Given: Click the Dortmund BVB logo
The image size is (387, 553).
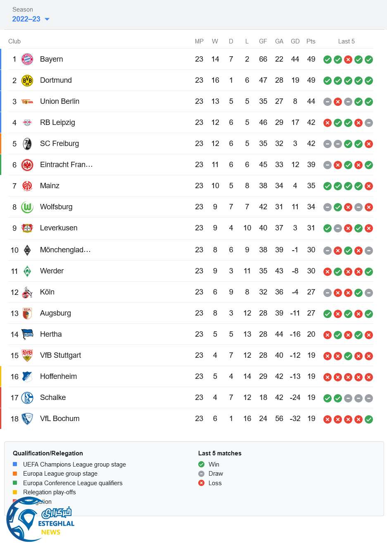Looking at the screenshot, I should pos(27,80).
